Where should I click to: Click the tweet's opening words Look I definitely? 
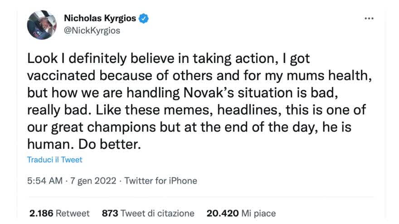click(x=77, y=58)
